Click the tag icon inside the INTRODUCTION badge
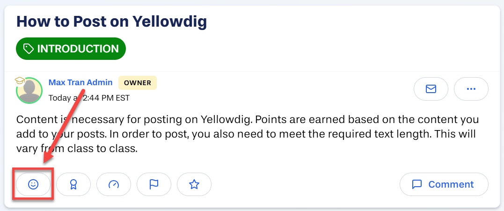Screen dimensions: 504x211 click(29, 49)
